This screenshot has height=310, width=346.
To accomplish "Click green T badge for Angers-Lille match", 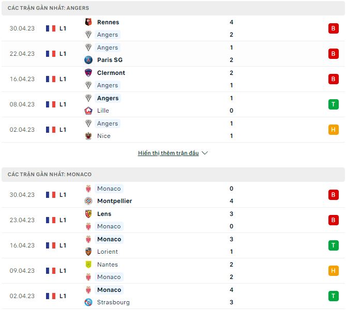I will (333, 104).
